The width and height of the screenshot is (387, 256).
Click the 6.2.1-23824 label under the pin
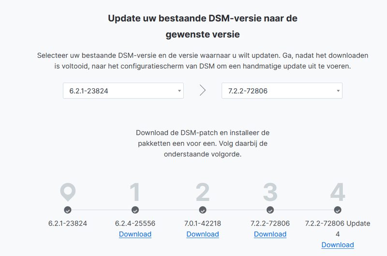click(68, 224)
